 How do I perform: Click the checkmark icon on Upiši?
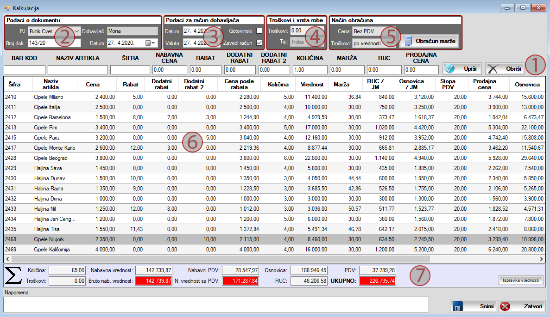449,69
